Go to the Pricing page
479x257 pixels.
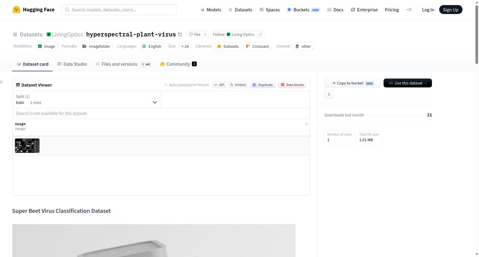pos(392,10)
